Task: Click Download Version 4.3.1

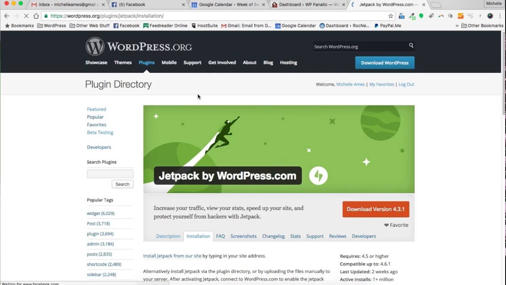Action: 376,209
